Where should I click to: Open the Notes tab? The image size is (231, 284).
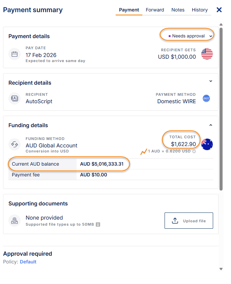coord(178,10)
